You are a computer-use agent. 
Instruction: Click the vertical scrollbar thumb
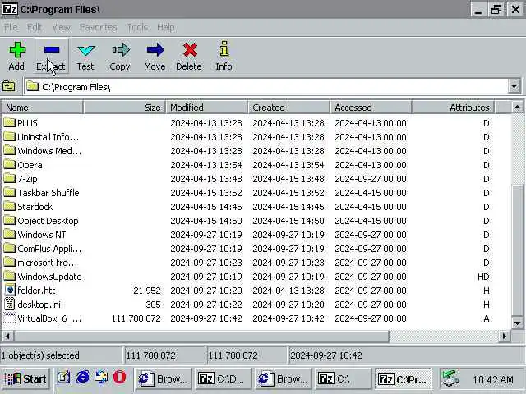517,250
